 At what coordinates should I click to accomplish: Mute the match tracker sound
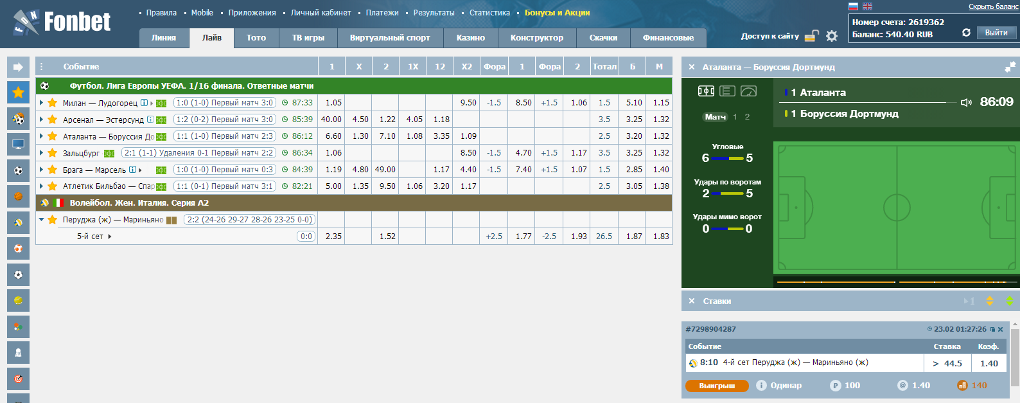966,102
